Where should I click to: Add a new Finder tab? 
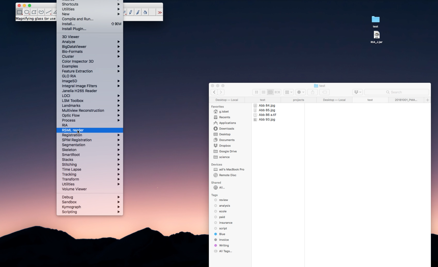(x=427, y=100)
